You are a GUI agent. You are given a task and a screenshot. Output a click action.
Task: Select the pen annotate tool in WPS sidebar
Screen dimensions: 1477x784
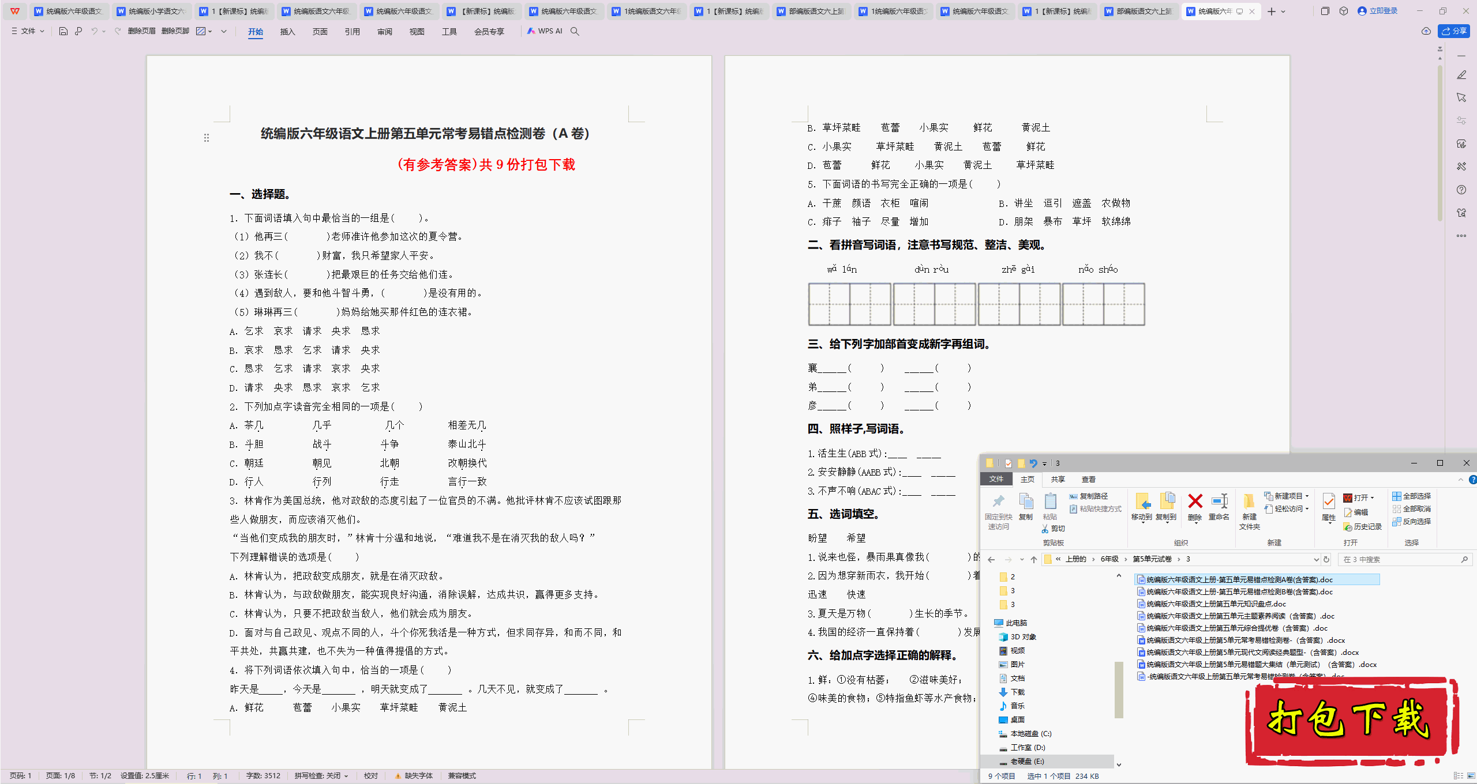click(x=1461, y=75)
